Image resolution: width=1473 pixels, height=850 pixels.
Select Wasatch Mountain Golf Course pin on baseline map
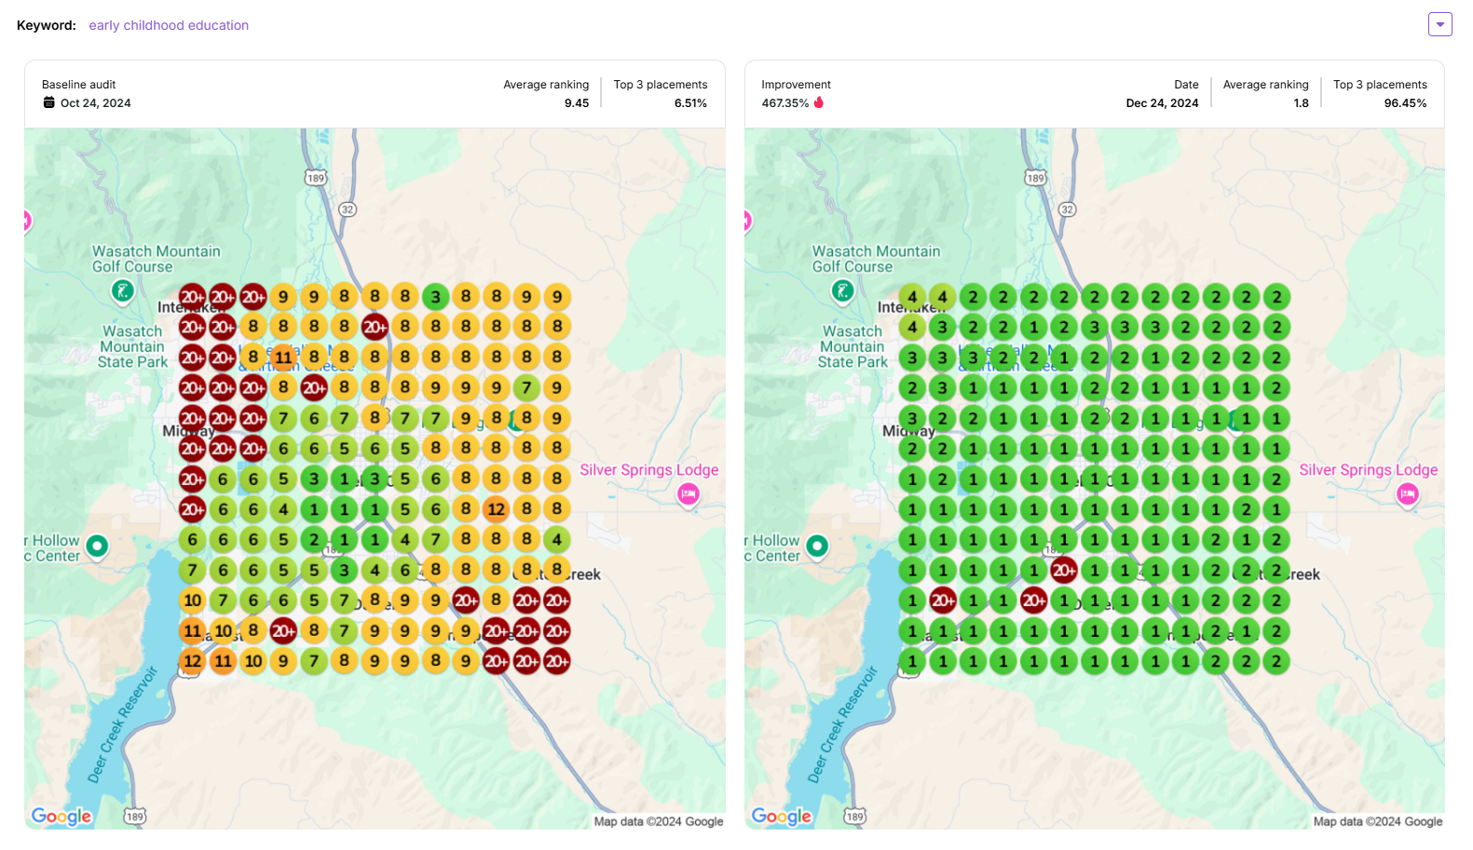point(122,291)
